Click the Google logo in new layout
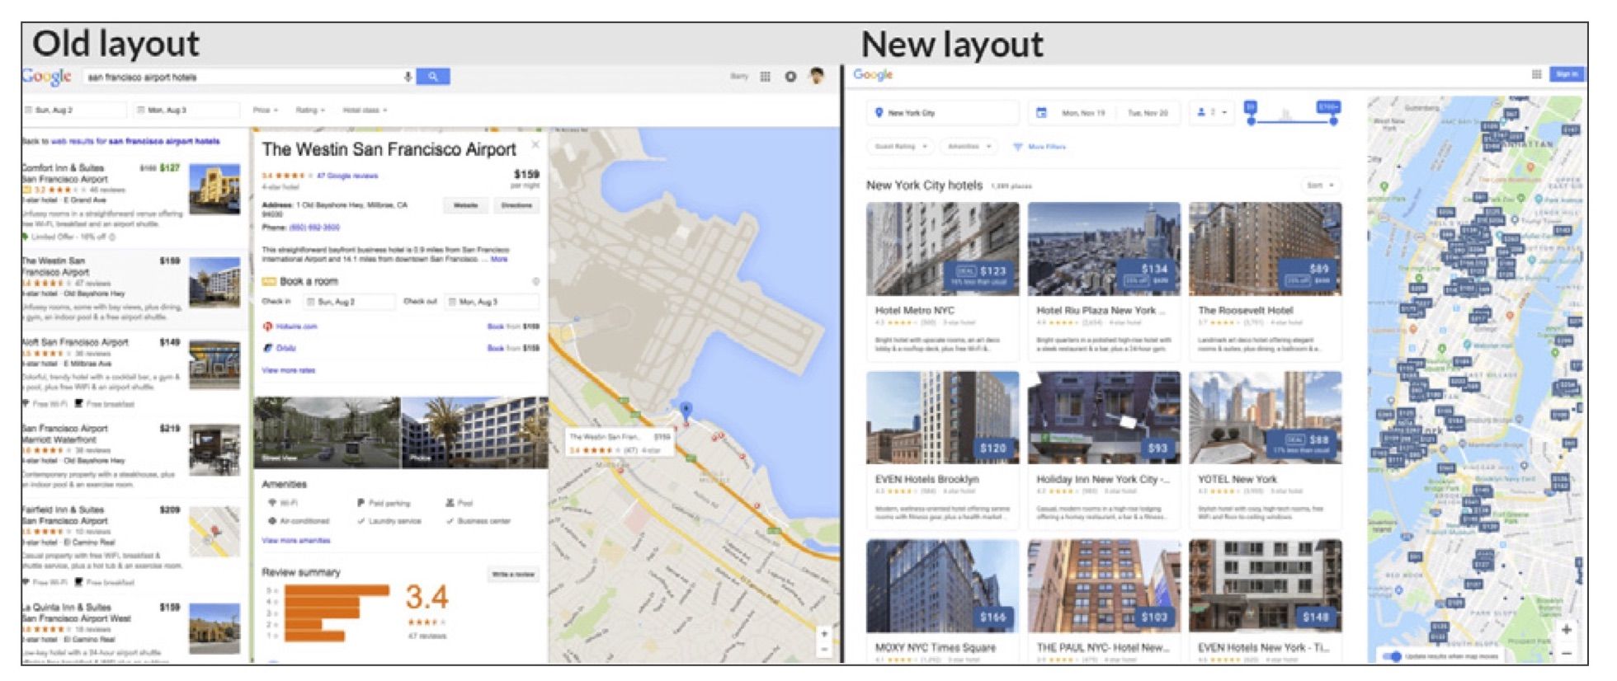 coord(873,75)
